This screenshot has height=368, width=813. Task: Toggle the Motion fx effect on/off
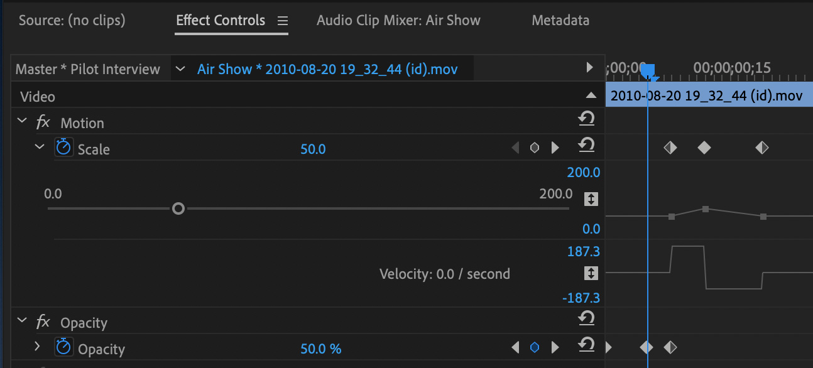tap(43, 122)
